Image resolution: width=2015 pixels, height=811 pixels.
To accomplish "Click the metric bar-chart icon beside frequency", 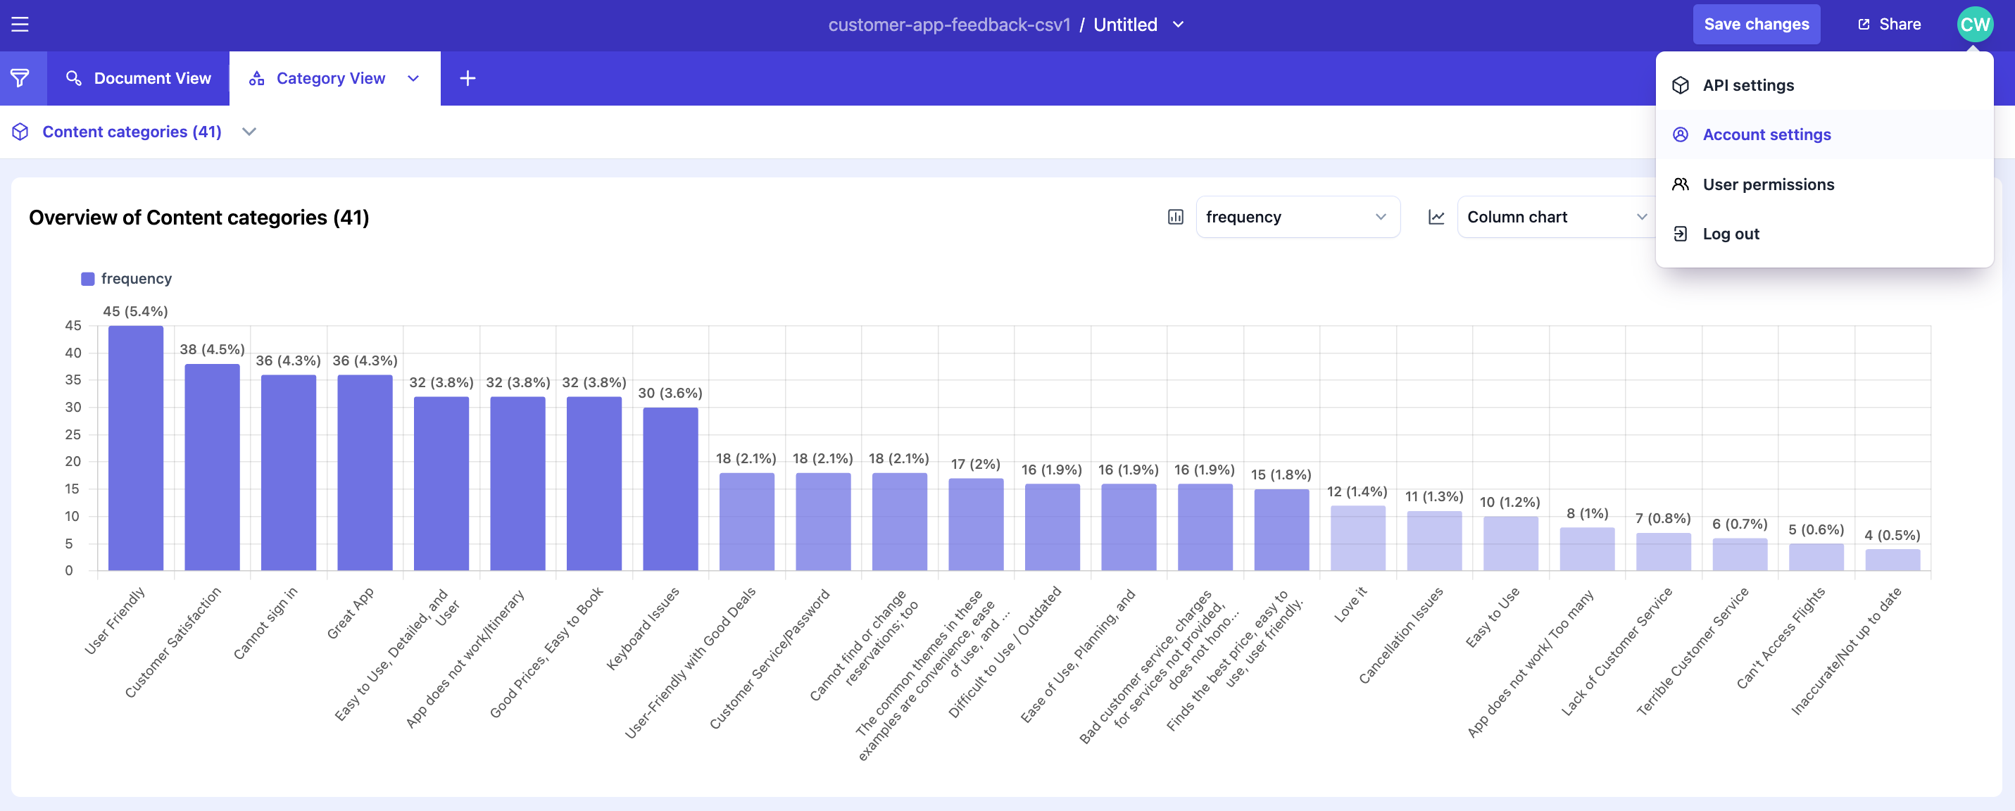I will point(1175,217).
